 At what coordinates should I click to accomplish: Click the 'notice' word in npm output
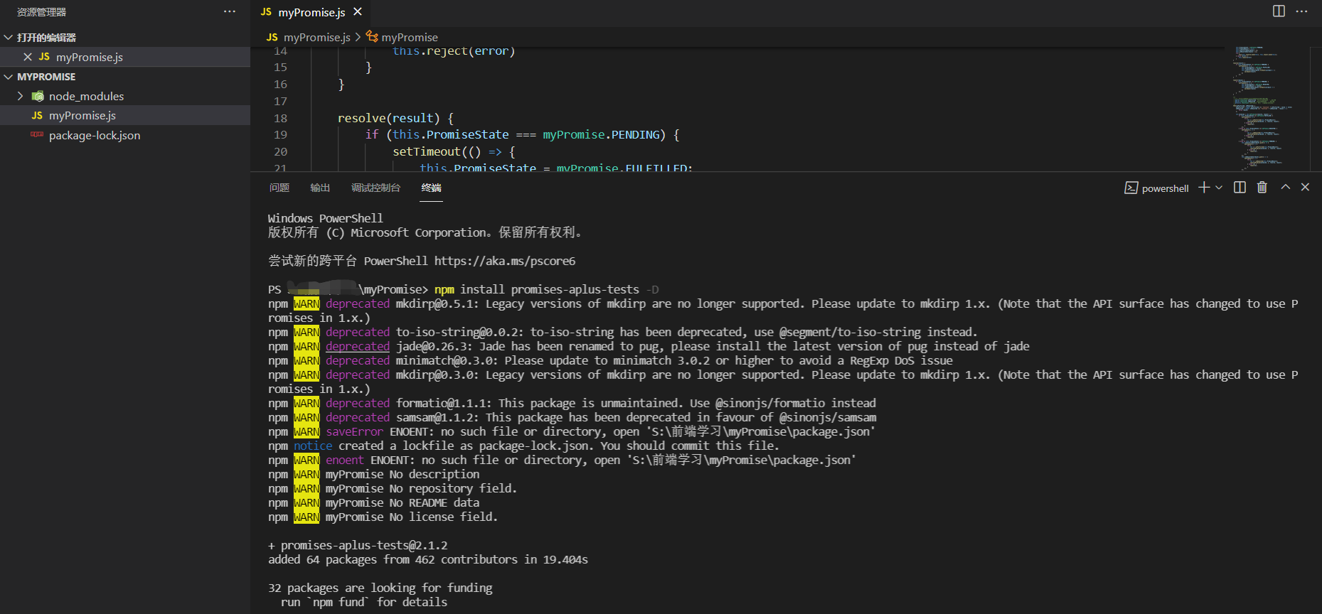[x=313, y=446]
